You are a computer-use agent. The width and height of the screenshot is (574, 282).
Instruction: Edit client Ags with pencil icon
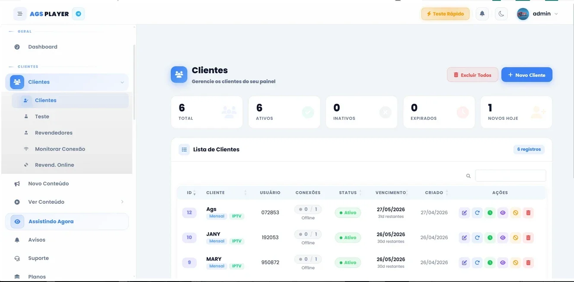[x=464, y=213]
